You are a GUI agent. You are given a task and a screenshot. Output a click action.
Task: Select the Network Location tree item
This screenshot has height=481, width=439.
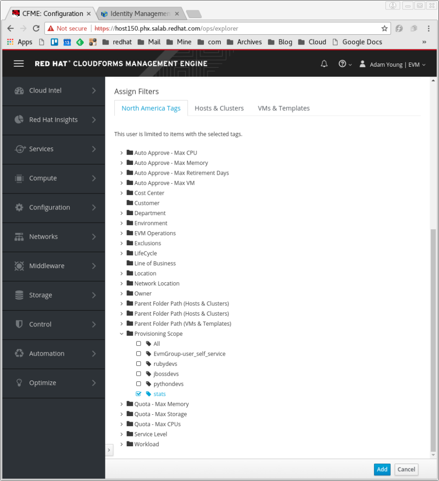click(x=157, y=283)
